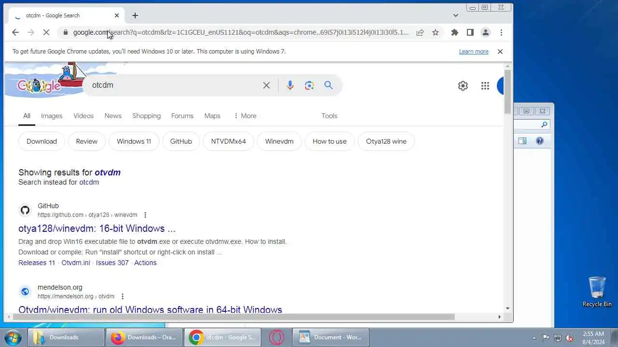This screenshot has width=618, height=347.
Task: Switch to Firefox Downloads taskbar window
Action: pyautogui.click(x=144, y=337)
